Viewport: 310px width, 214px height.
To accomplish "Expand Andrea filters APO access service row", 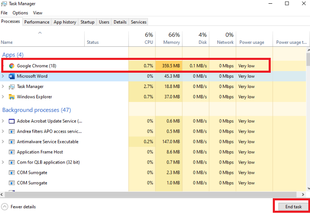I will pos(3,131).
